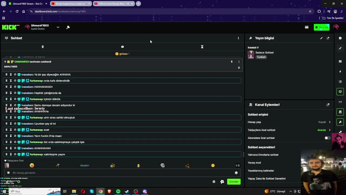
Task: Switch to the Stream boyka music browser tab
Action: point(70,4)
